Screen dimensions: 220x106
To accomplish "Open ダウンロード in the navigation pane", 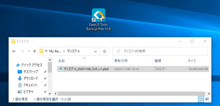I will click(31, 78).
